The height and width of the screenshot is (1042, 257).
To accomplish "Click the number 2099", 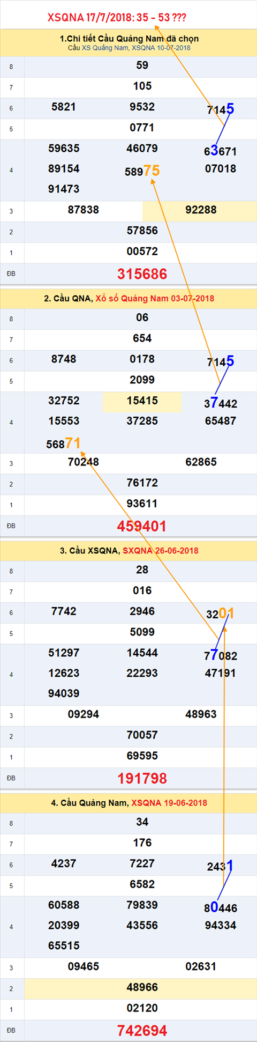I will (x=142, y=380).
